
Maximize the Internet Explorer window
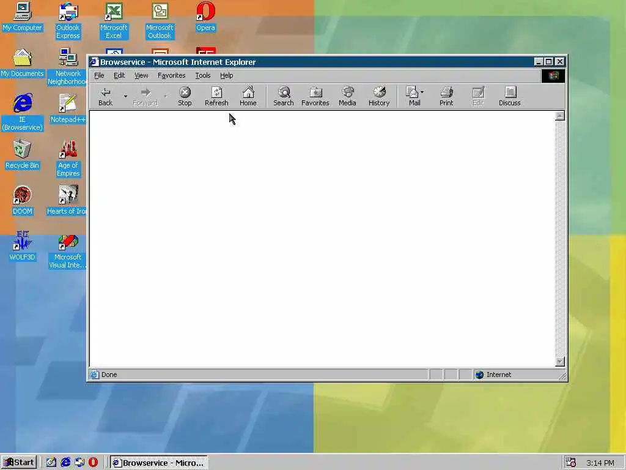[x=549, y=62]
